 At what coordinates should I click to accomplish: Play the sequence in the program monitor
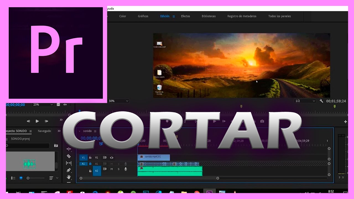[x=215, y=121]
